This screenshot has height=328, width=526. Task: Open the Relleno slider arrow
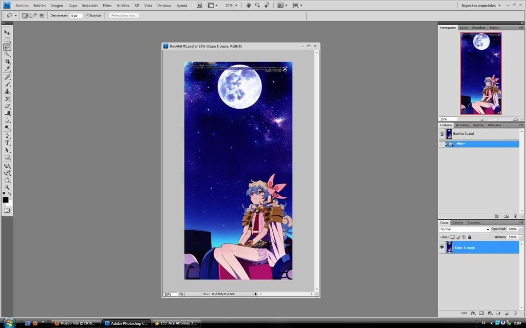point(521,237)
